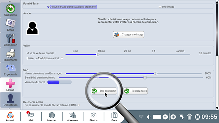Open the Imprimante settings section

[x=10, y=55]
